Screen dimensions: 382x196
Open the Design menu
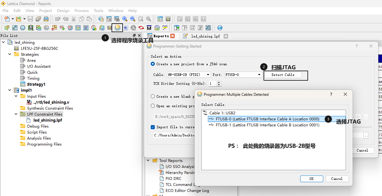click(x=63, y=10)
